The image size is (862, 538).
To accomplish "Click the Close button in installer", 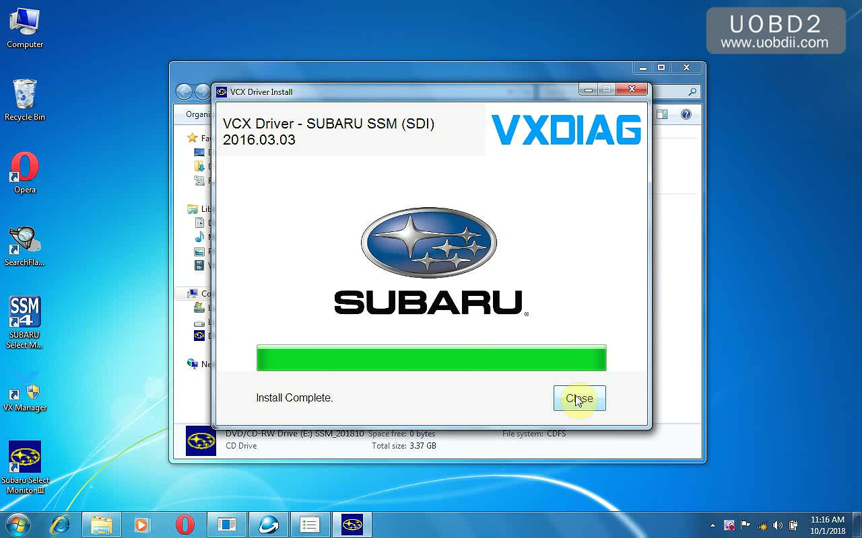I will [x=579, y=398].
